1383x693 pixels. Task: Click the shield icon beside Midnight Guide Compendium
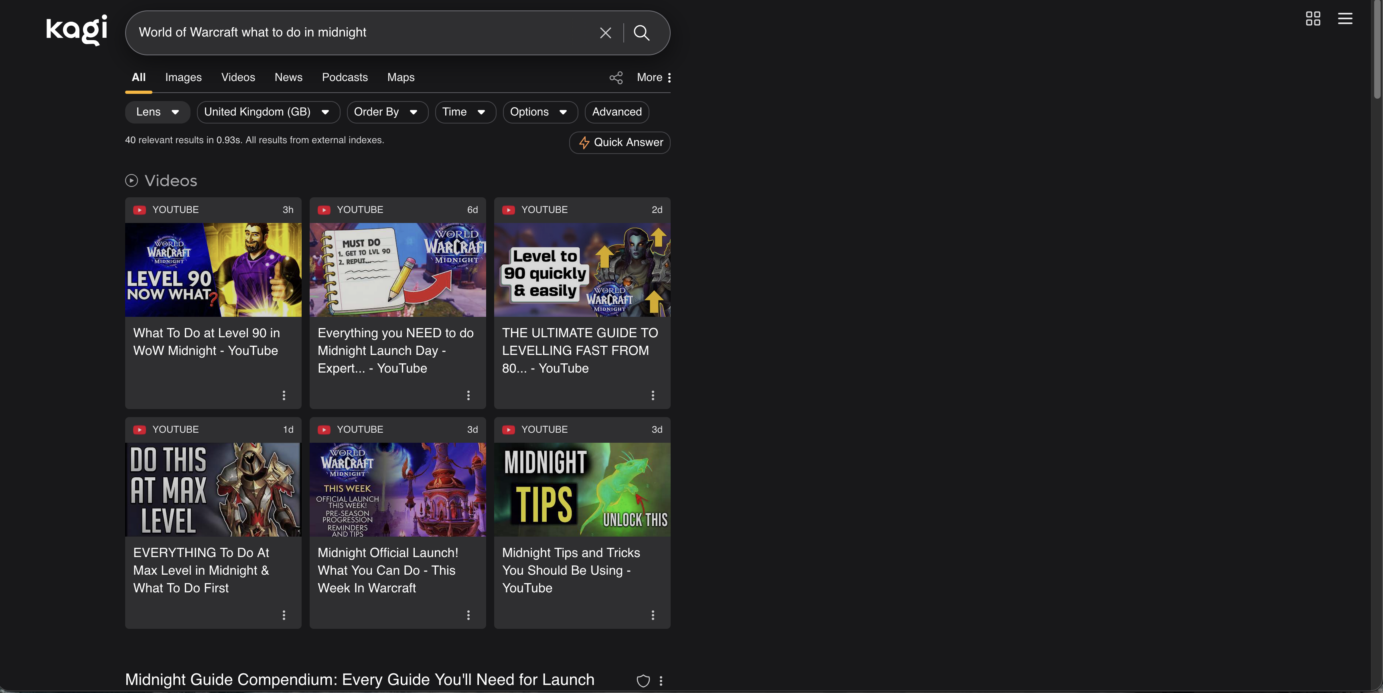[643, 681]
